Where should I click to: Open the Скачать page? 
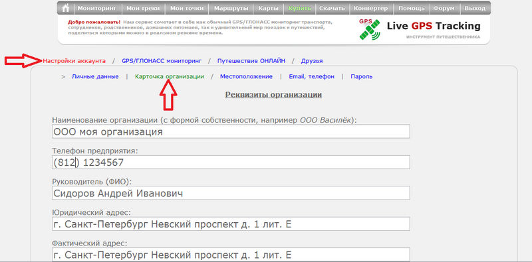click(332, 8)
